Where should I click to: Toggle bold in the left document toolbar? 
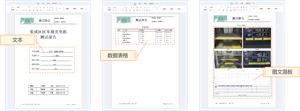[17, 10]
